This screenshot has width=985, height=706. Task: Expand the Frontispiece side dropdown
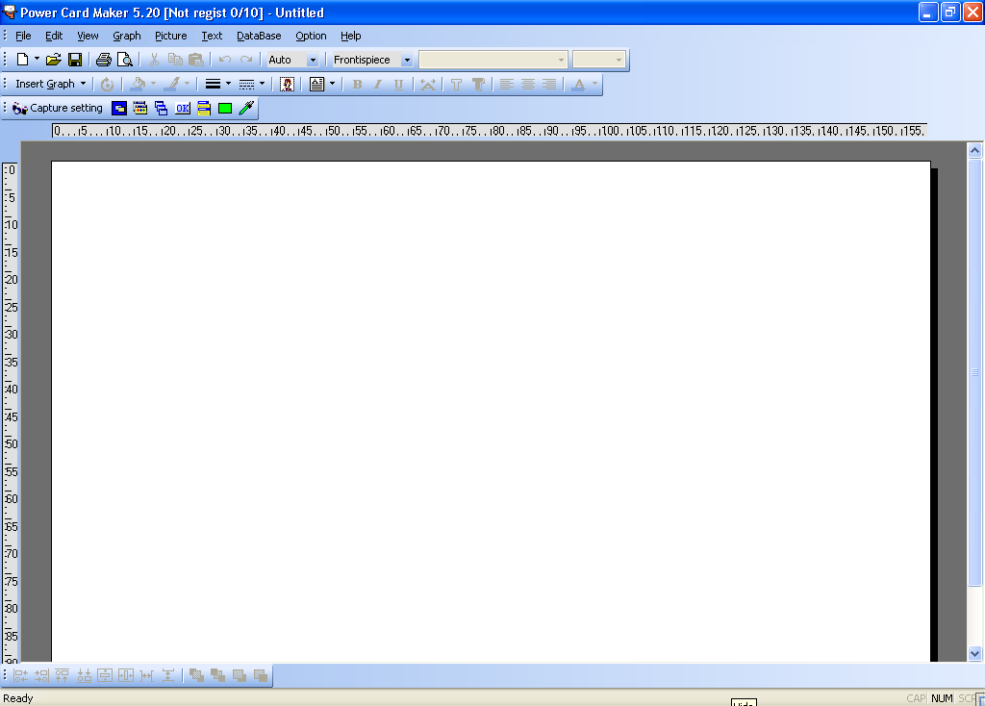click(x=407, y=60)
